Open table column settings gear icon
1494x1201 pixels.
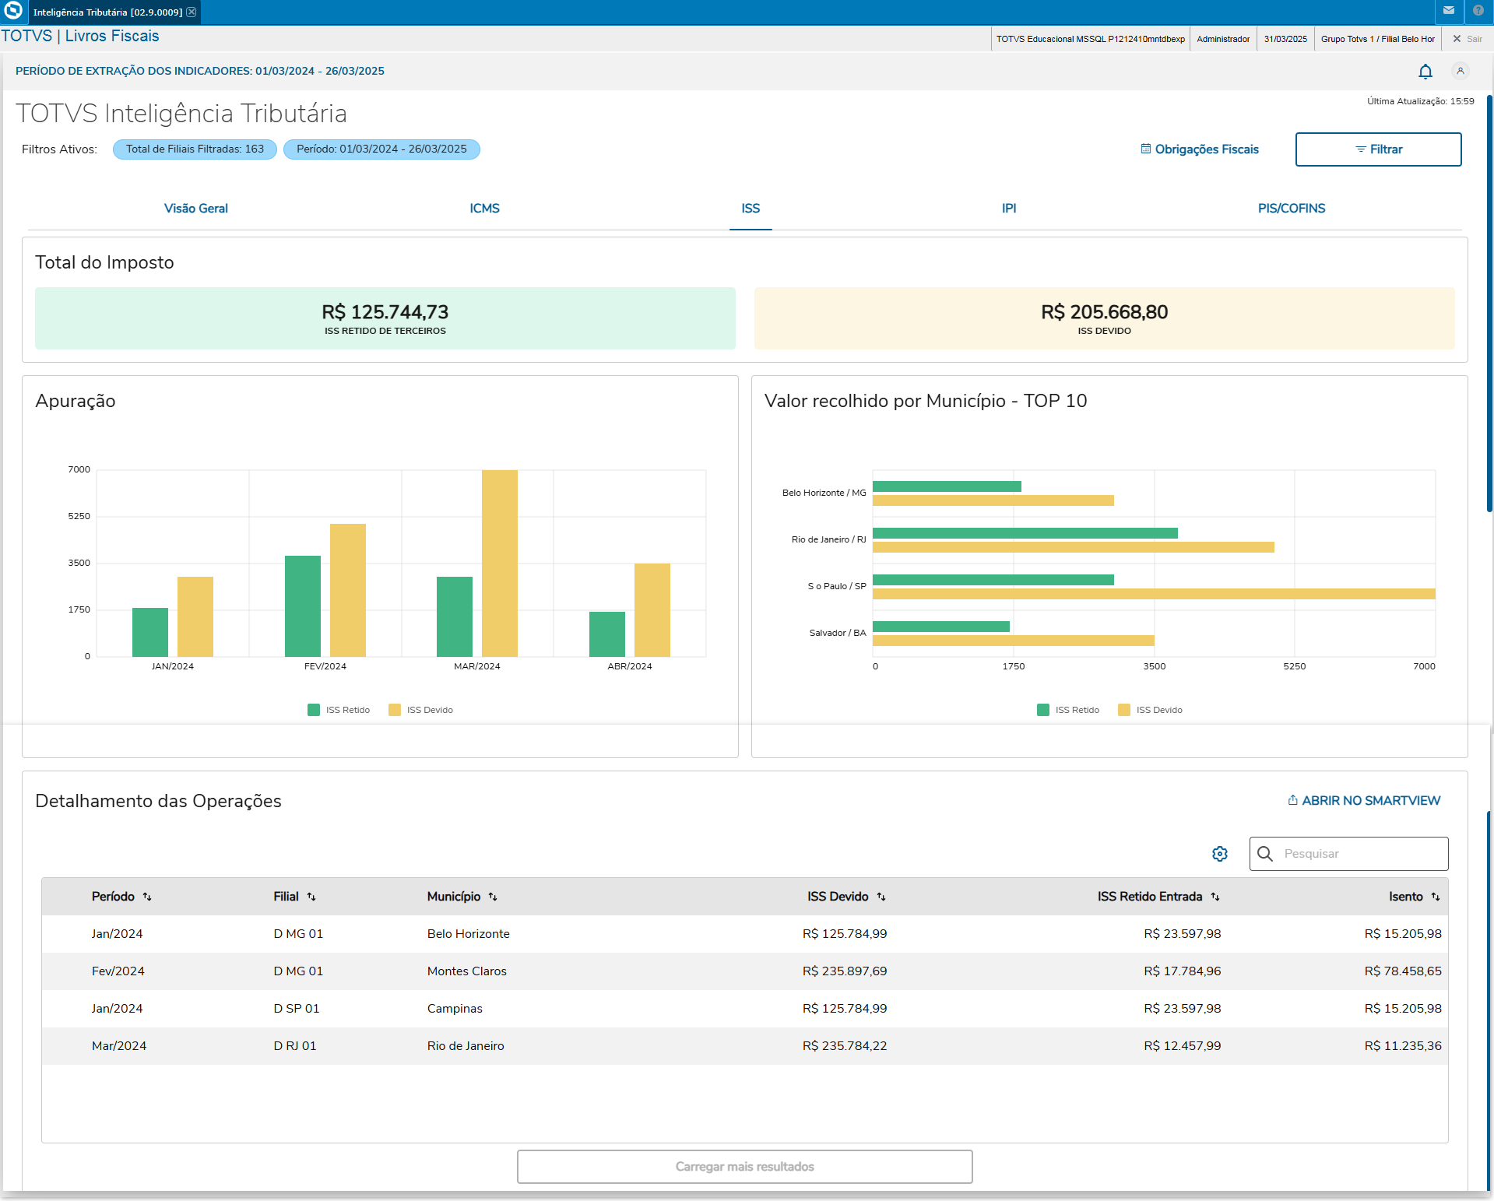(1219, 854)
